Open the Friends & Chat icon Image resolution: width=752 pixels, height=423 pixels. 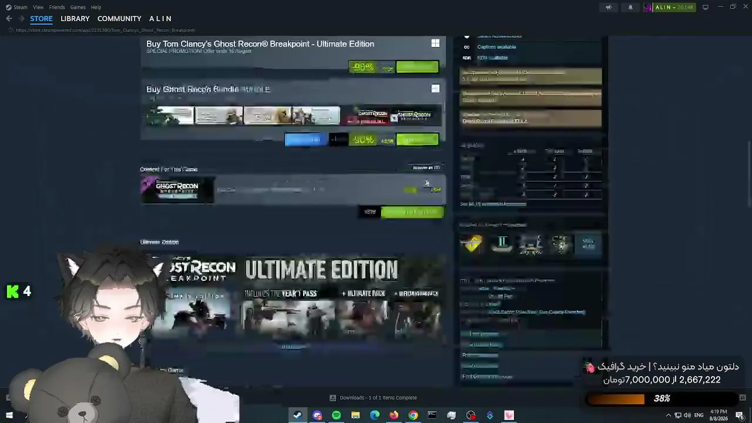click(743, 398)
